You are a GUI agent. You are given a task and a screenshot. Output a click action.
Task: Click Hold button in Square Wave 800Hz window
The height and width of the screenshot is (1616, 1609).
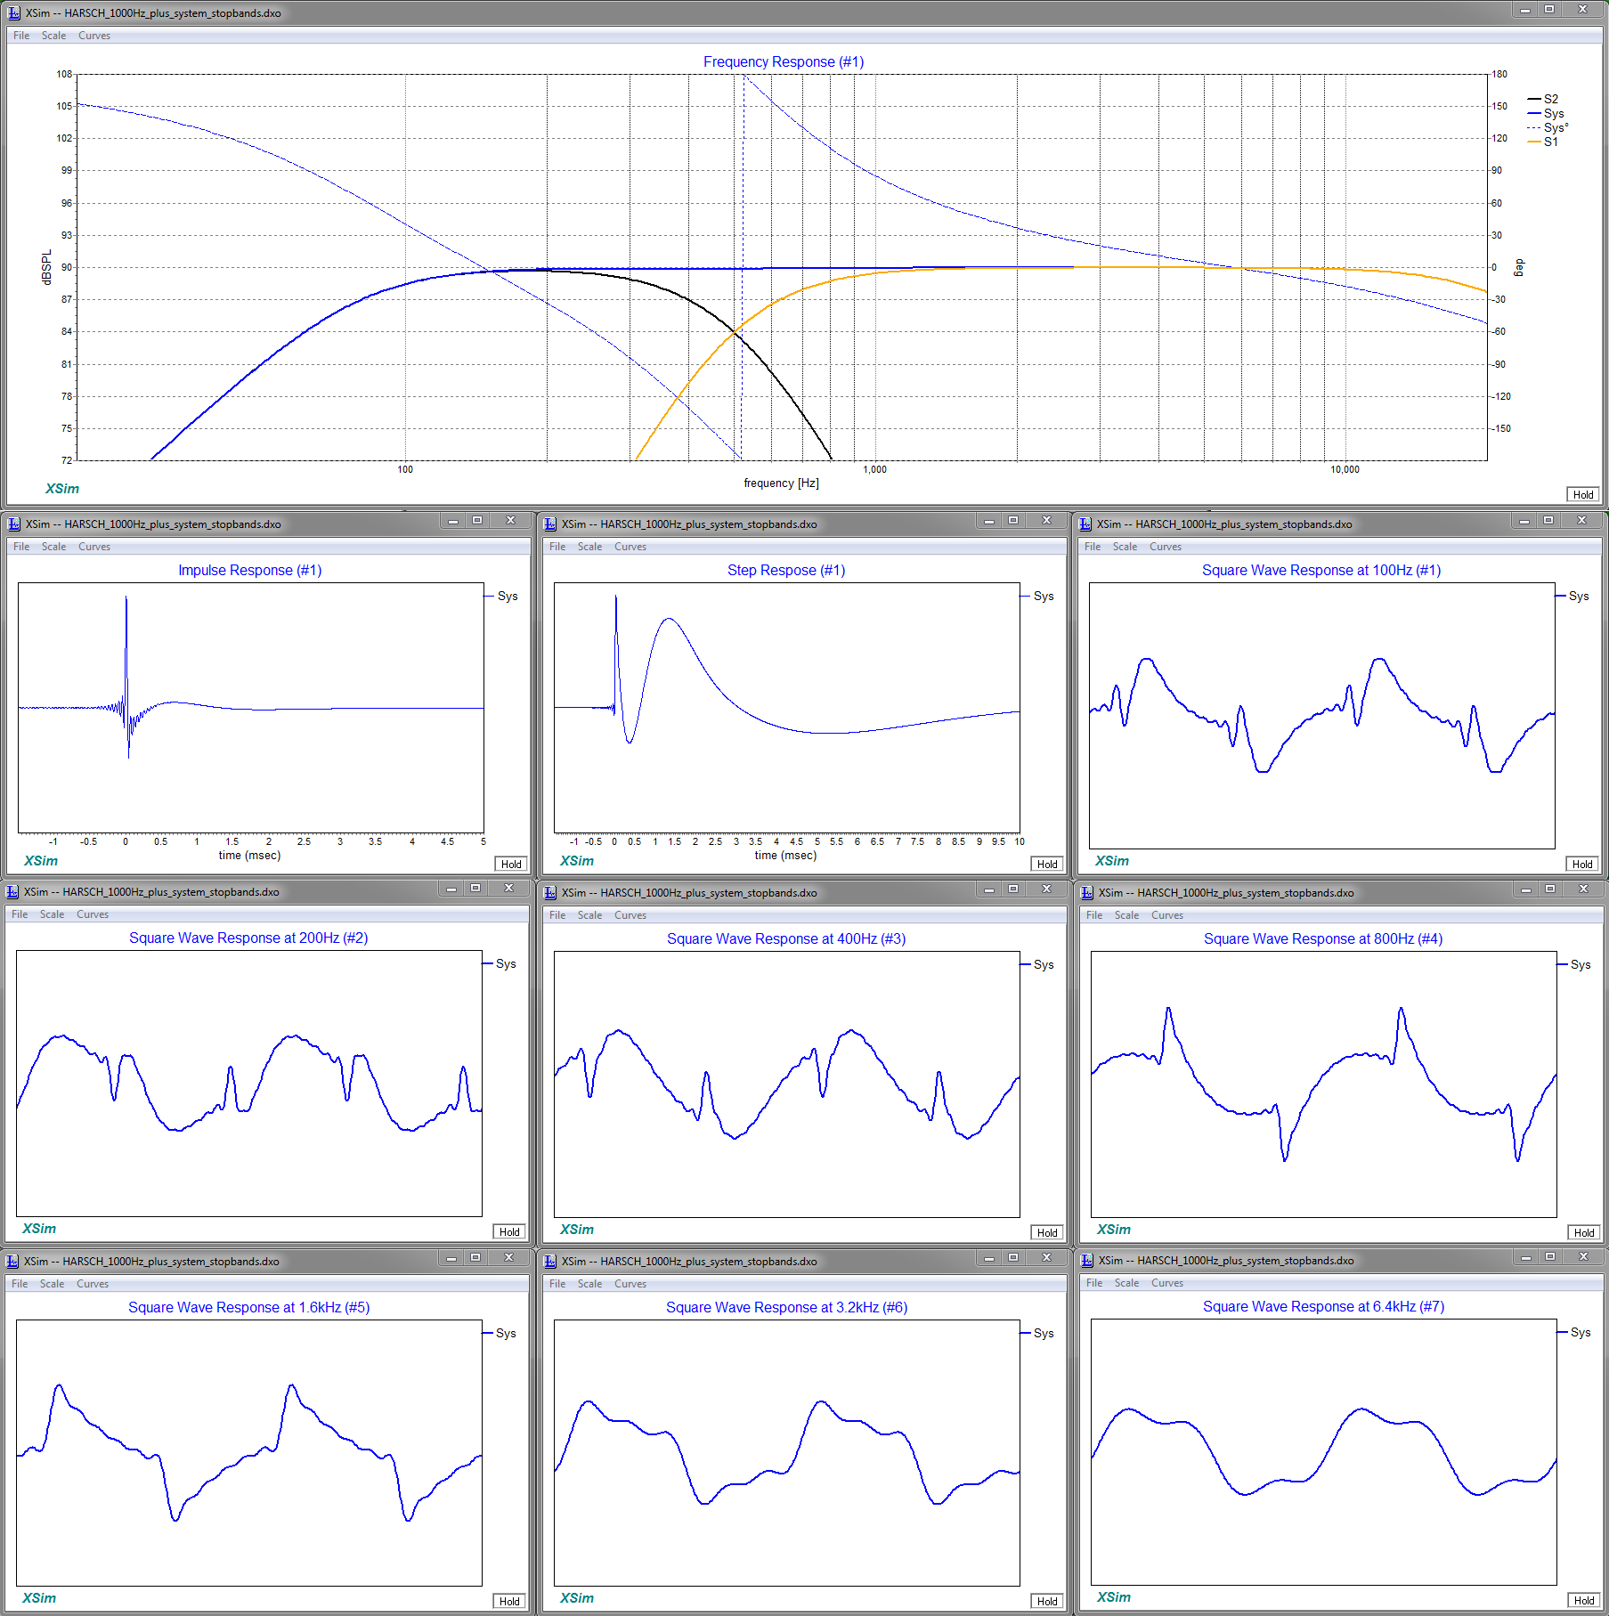tap(1584, 1232)
